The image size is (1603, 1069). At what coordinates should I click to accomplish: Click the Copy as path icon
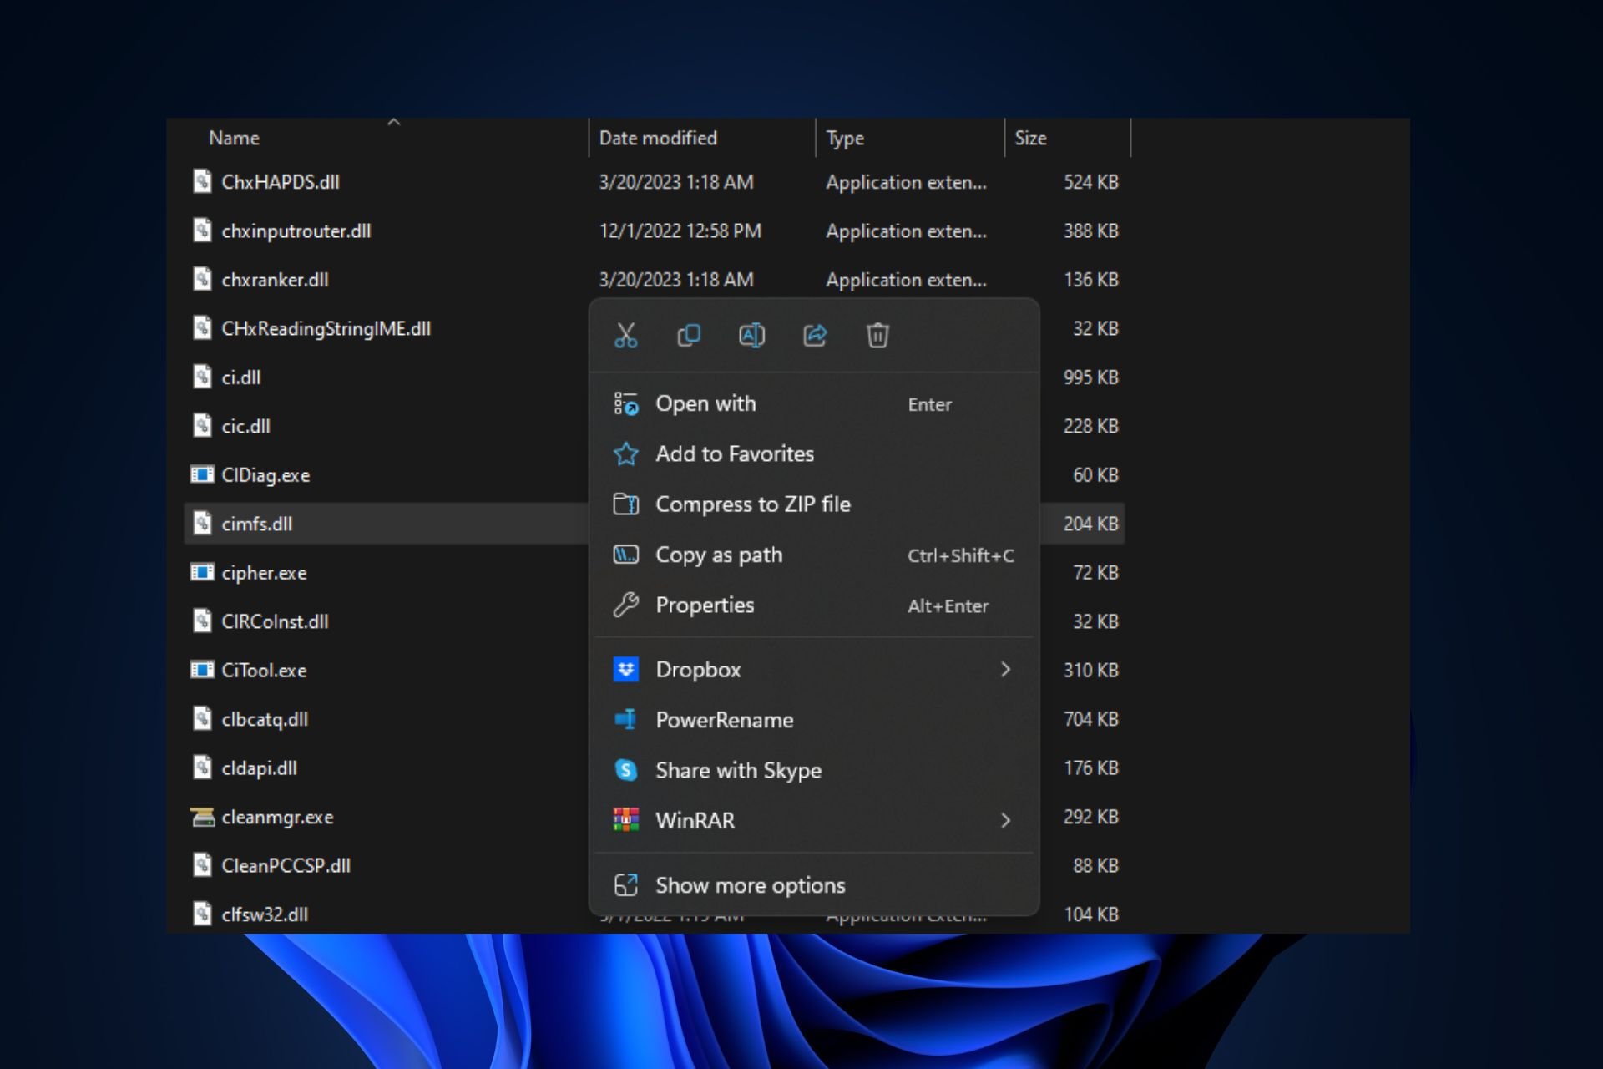tap(626, 555)
